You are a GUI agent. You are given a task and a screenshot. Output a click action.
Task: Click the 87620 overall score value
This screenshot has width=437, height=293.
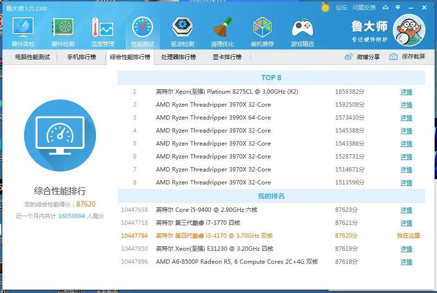86,204
